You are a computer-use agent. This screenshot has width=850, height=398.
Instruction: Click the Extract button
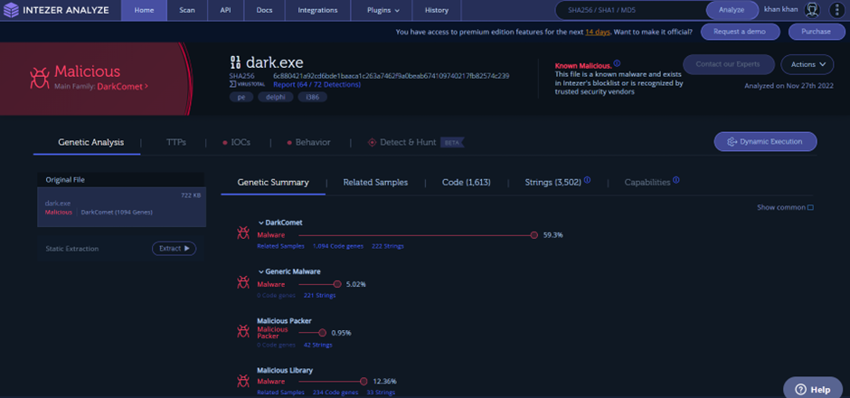click(x=174, y=249)
